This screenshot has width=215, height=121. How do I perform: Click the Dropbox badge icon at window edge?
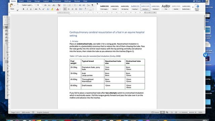click(205, 55)
